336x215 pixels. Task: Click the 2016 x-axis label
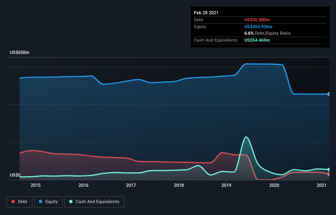pos(83,185)
